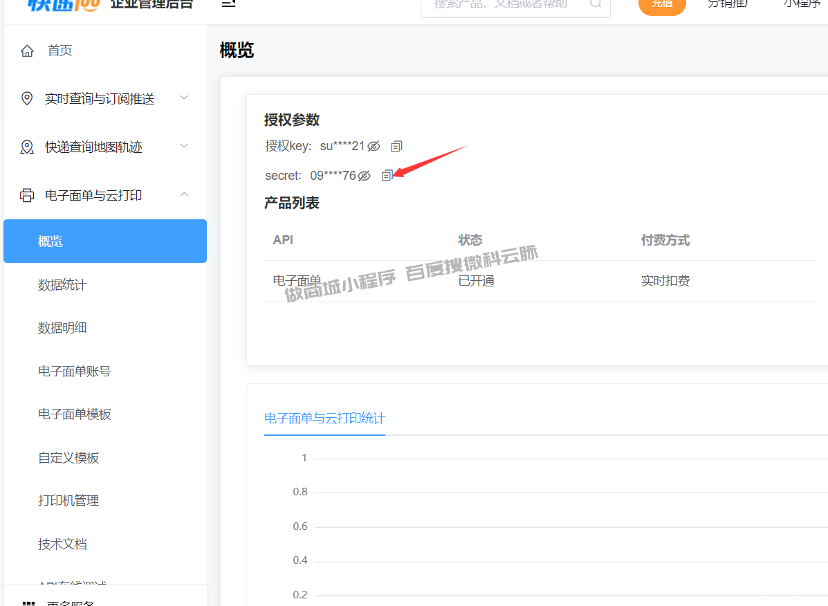Reveal the secret with eye icon
Screen dimensions: 828x606
365,176
